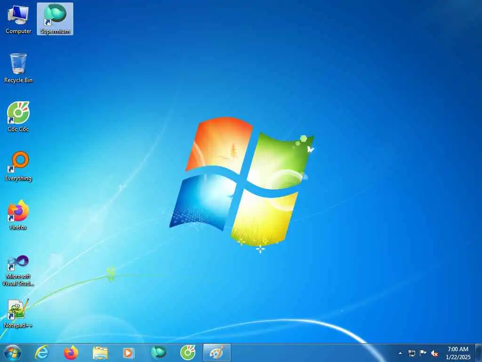Select the Notepad++ desktop shortcut

pyautogui.click(x=18, y=313)
